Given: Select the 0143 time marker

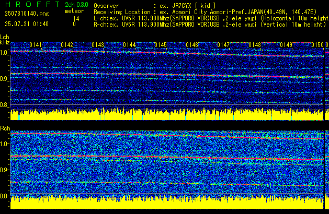Looking at the screenshot, I should click(98, 45).
